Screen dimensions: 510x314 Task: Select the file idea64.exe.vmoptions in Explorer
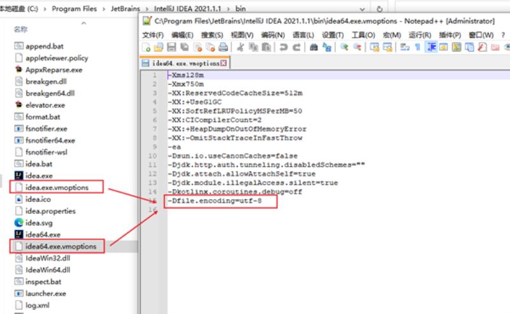click(x=61, y=246)
